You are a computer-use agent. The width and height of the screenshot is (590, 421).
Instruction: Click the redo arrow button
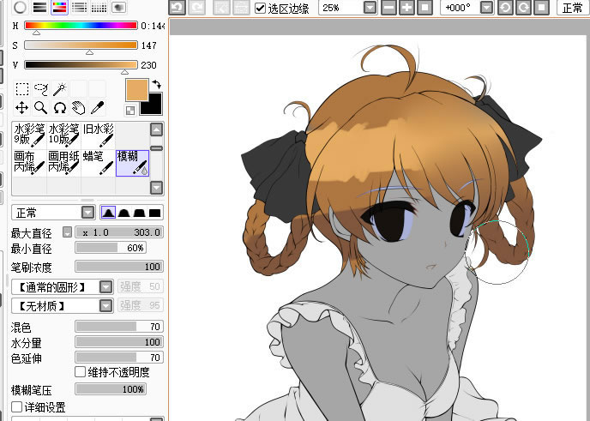pos(196,8)
